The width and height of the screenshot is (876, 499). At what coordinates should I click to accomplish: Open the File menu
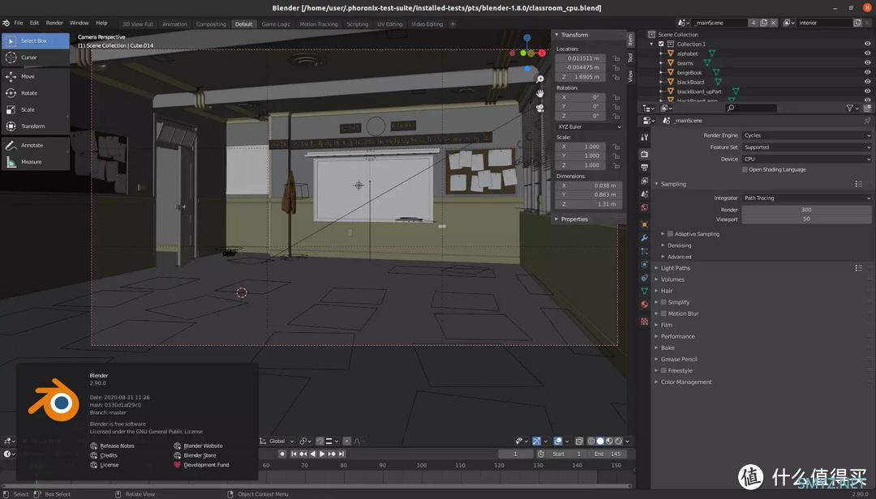19,23
